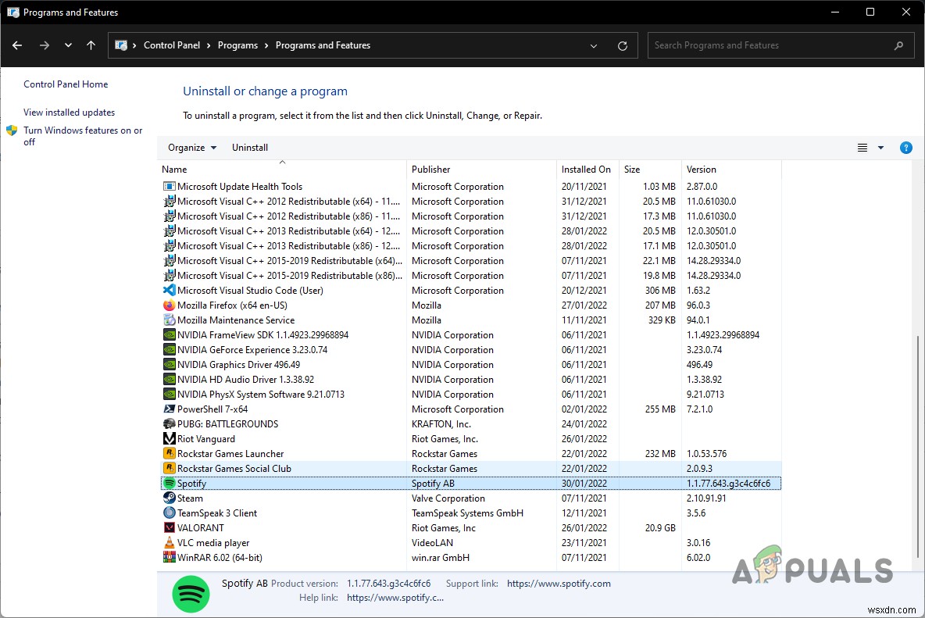Open recent locations dropdown arrow
925x618 pixels.
click(68, 45)
